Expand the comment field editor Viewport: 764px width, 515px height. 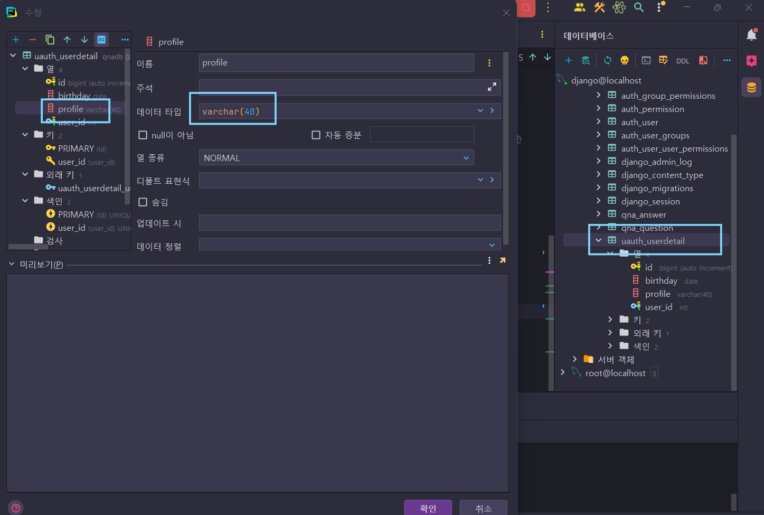pos(492,87)
